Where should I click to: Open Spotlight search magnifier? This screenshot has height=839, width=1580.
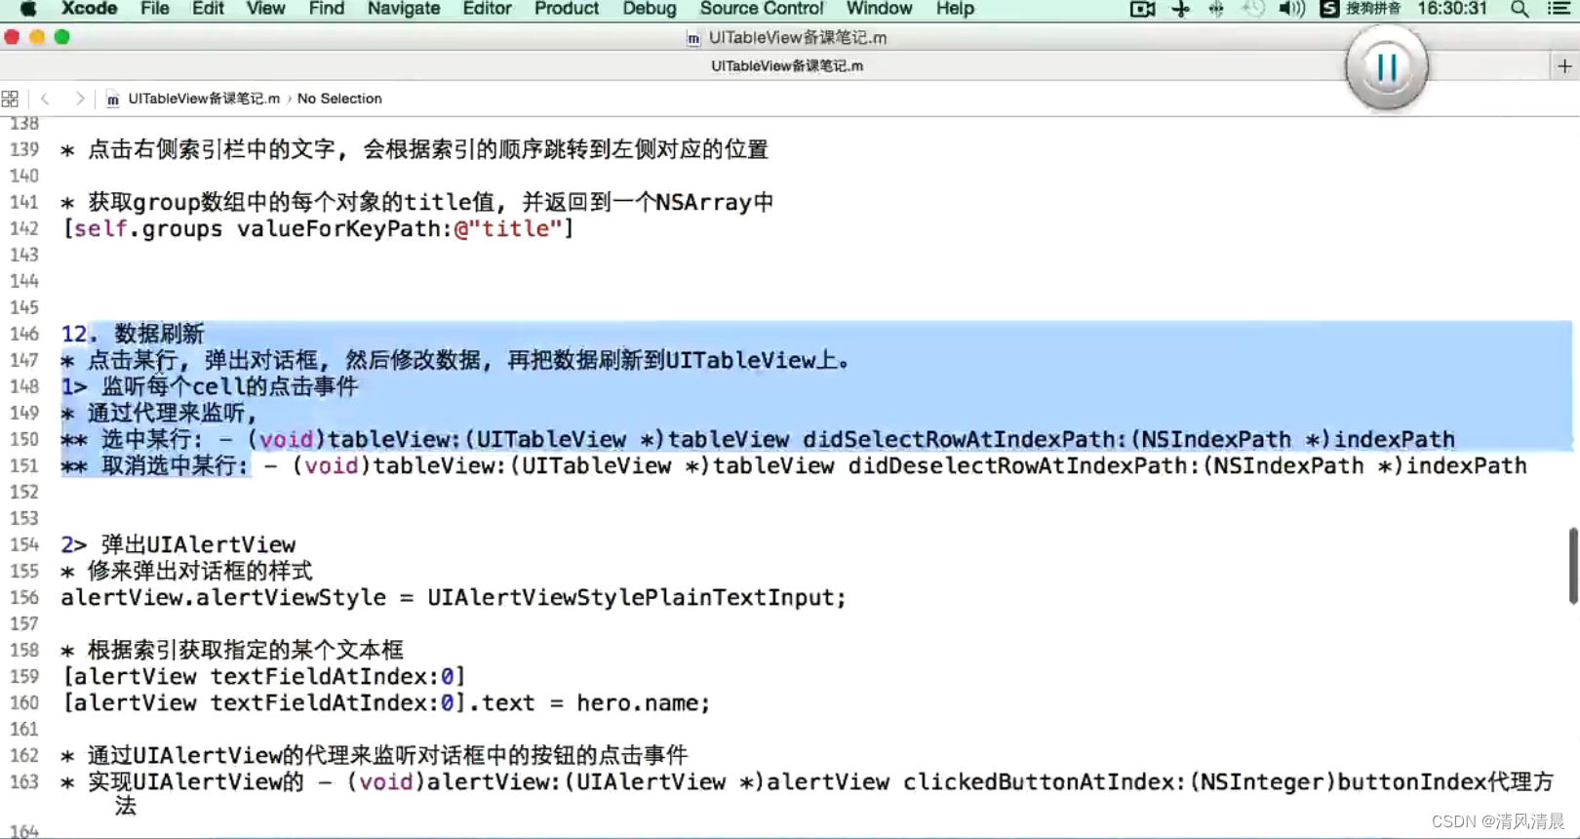tap(1520, 9)
